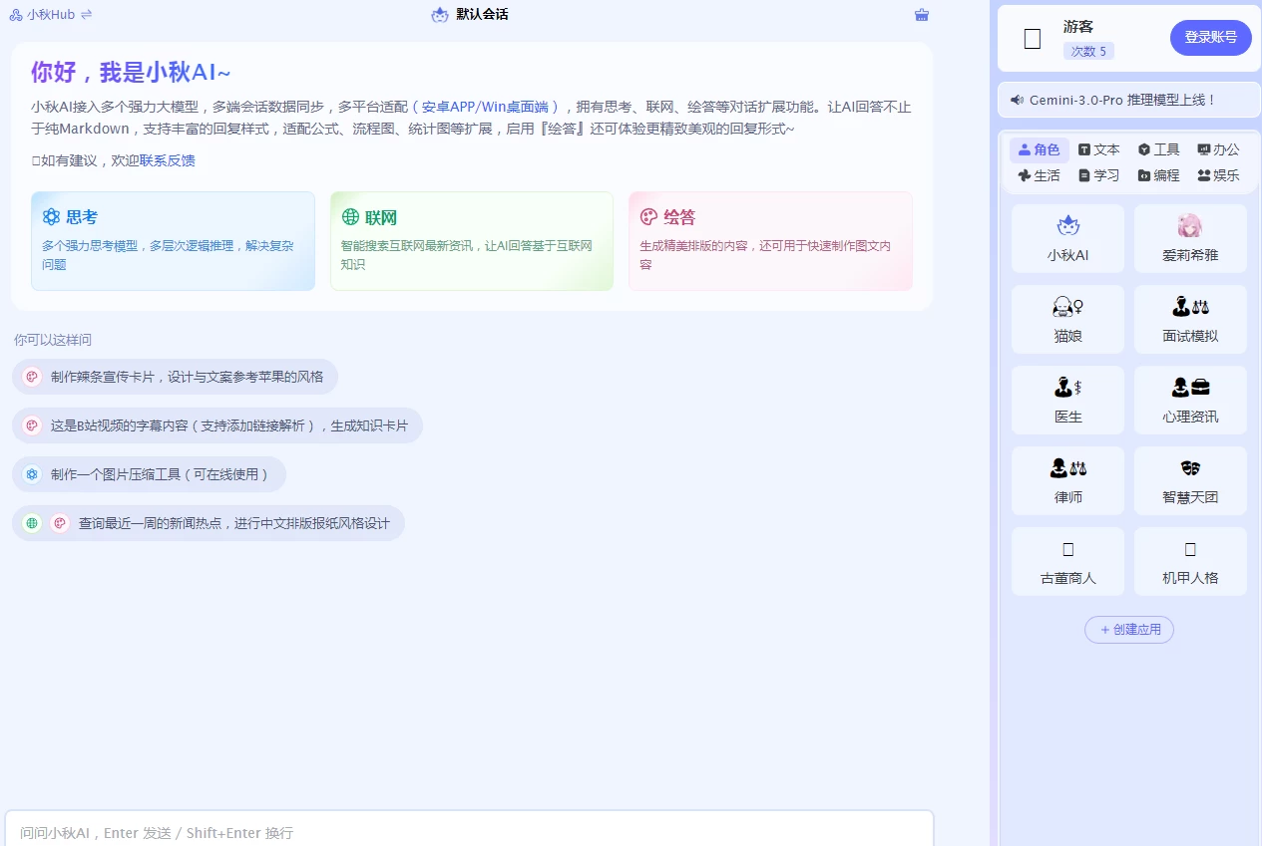Open the 智慧天团 role
This screenshot has width=1262, height=846.
click(1190, 481)
